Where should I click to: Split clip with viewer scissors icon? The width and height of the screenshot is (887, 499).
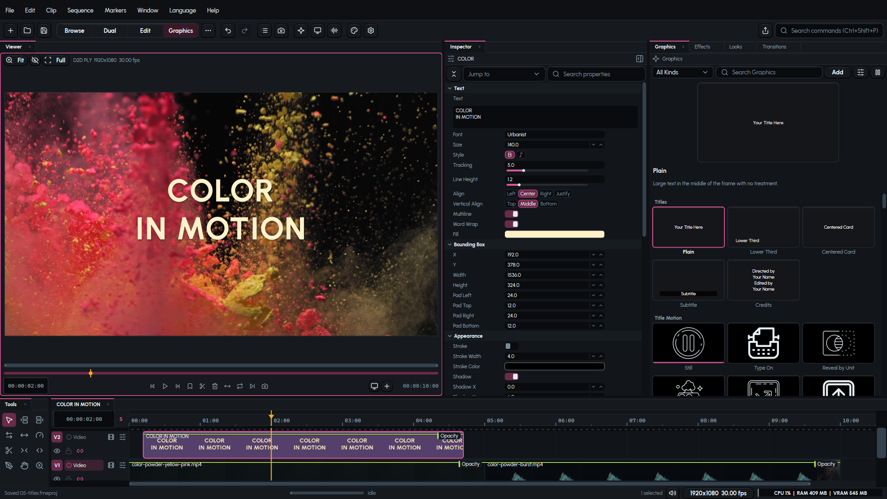pyautogui.click(x=202, y=386)
